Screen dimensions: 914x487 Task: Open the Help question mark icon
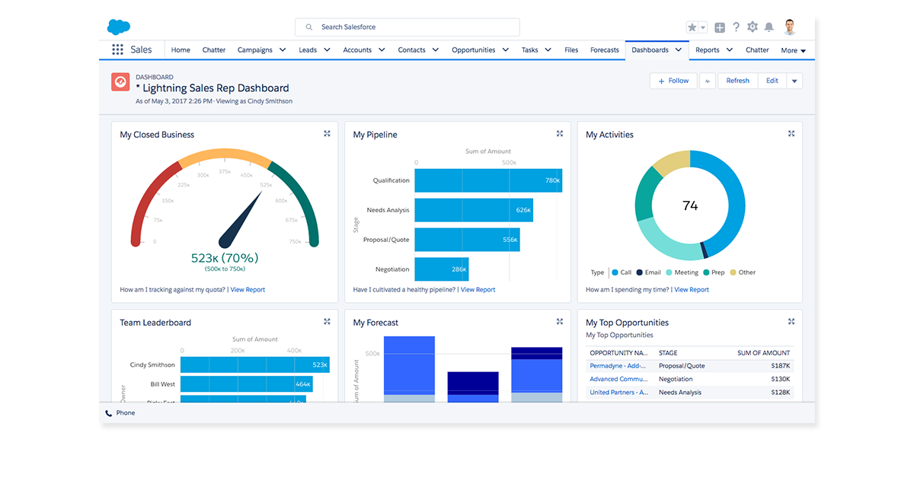pyautogui.click(x=736, y=27)
